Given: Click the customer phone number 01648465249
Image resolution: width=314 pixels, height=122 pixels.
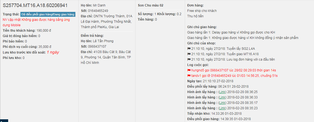Looking at the screenshot, I should [98, 11].
